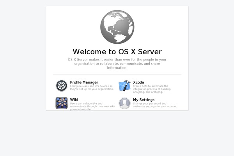The height and width of the screenshot is (156, 234).
Task: Click the text 'Users can collaborate and'
Action: click(x=86, y=103)
